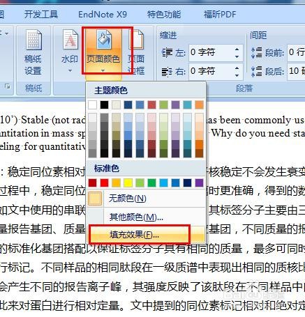Pick the dark blue theme color swatch
Screen dimensions: 305x317
click(128, 105)
